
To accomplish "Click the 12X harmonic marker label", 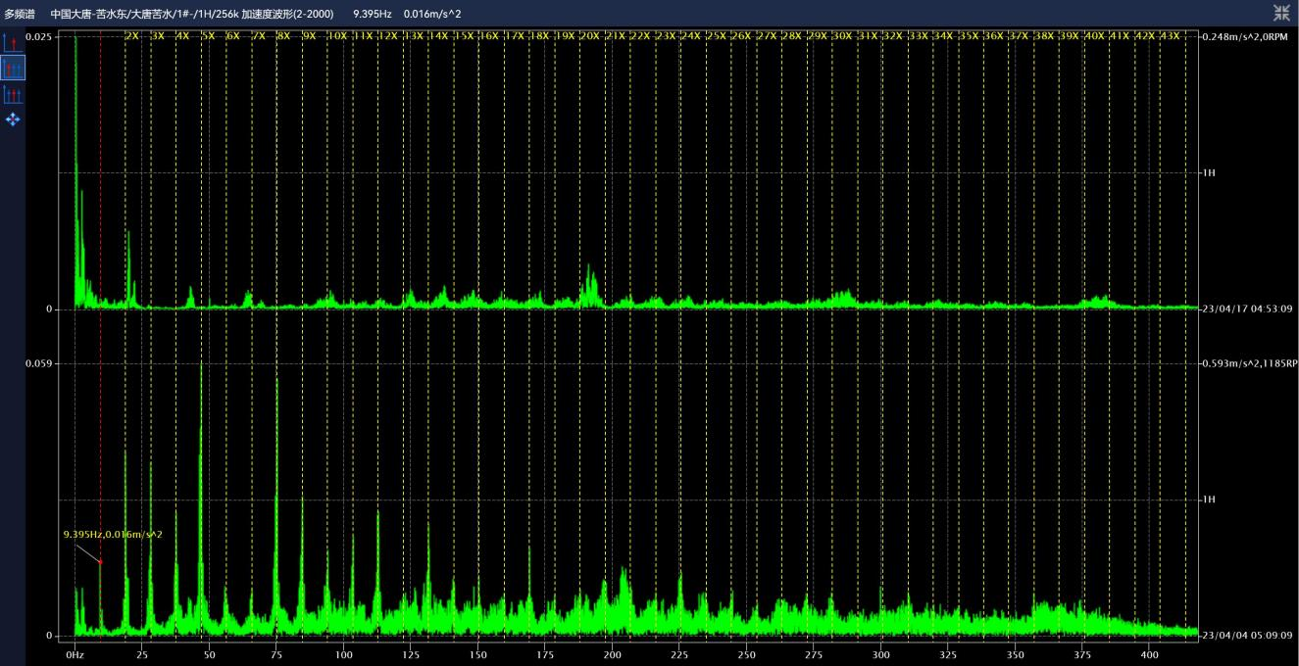I will tap(386, 35).
